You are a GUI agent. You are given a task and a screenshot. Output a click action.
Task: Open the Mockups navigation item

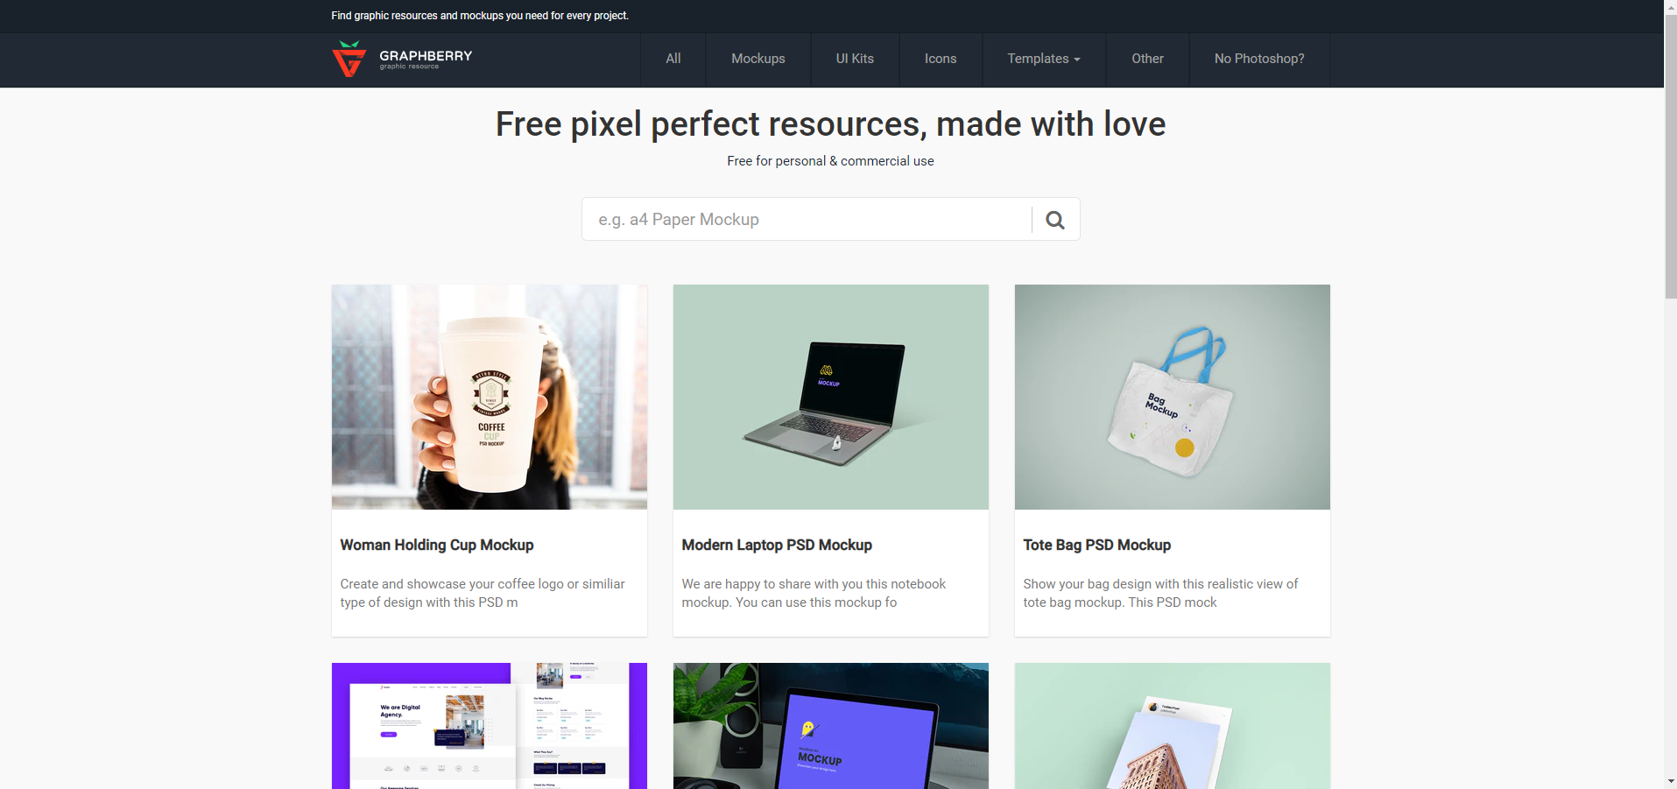[x=758, y=59]
